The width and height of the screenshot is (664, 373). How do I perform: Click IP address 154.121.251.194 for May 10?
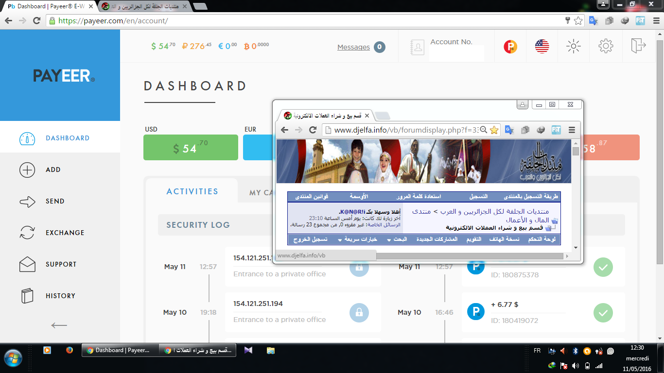[258, 304]
